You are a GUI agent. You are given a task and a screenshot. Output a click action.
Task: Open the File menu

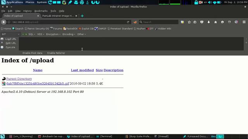[3, 11]
